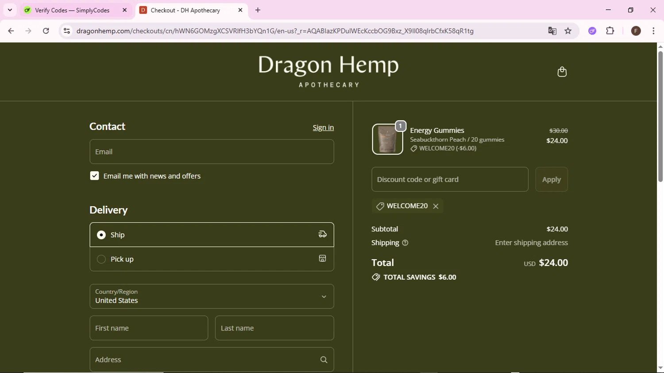664x373 pixels.
Task: Open a new browser tab
Action: tap(258, 10)
